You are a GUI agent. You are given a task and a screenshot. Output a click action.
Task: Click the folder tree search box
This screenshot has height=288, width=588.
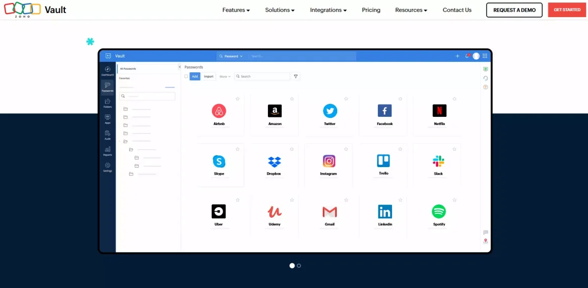(x=147, y=96)
